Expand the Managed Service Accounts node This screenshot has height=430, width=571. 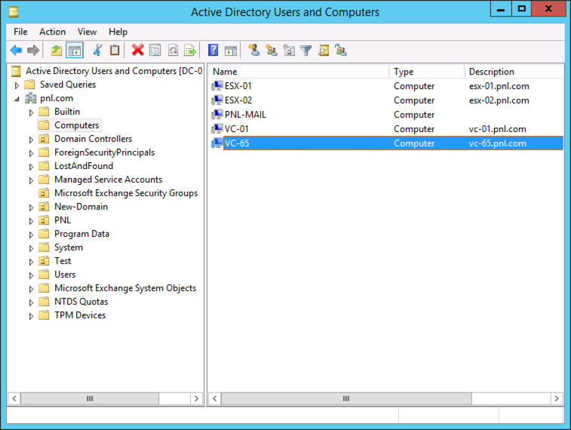click(x=31, y=180)
